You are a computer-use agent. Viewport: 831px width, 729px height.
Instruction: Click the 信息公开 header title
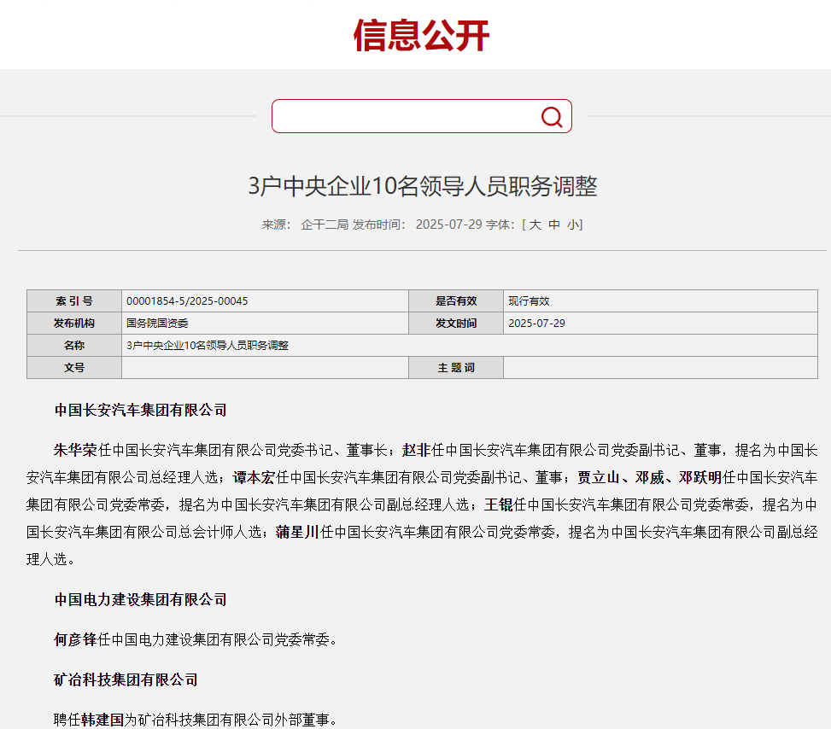point(421,36)
